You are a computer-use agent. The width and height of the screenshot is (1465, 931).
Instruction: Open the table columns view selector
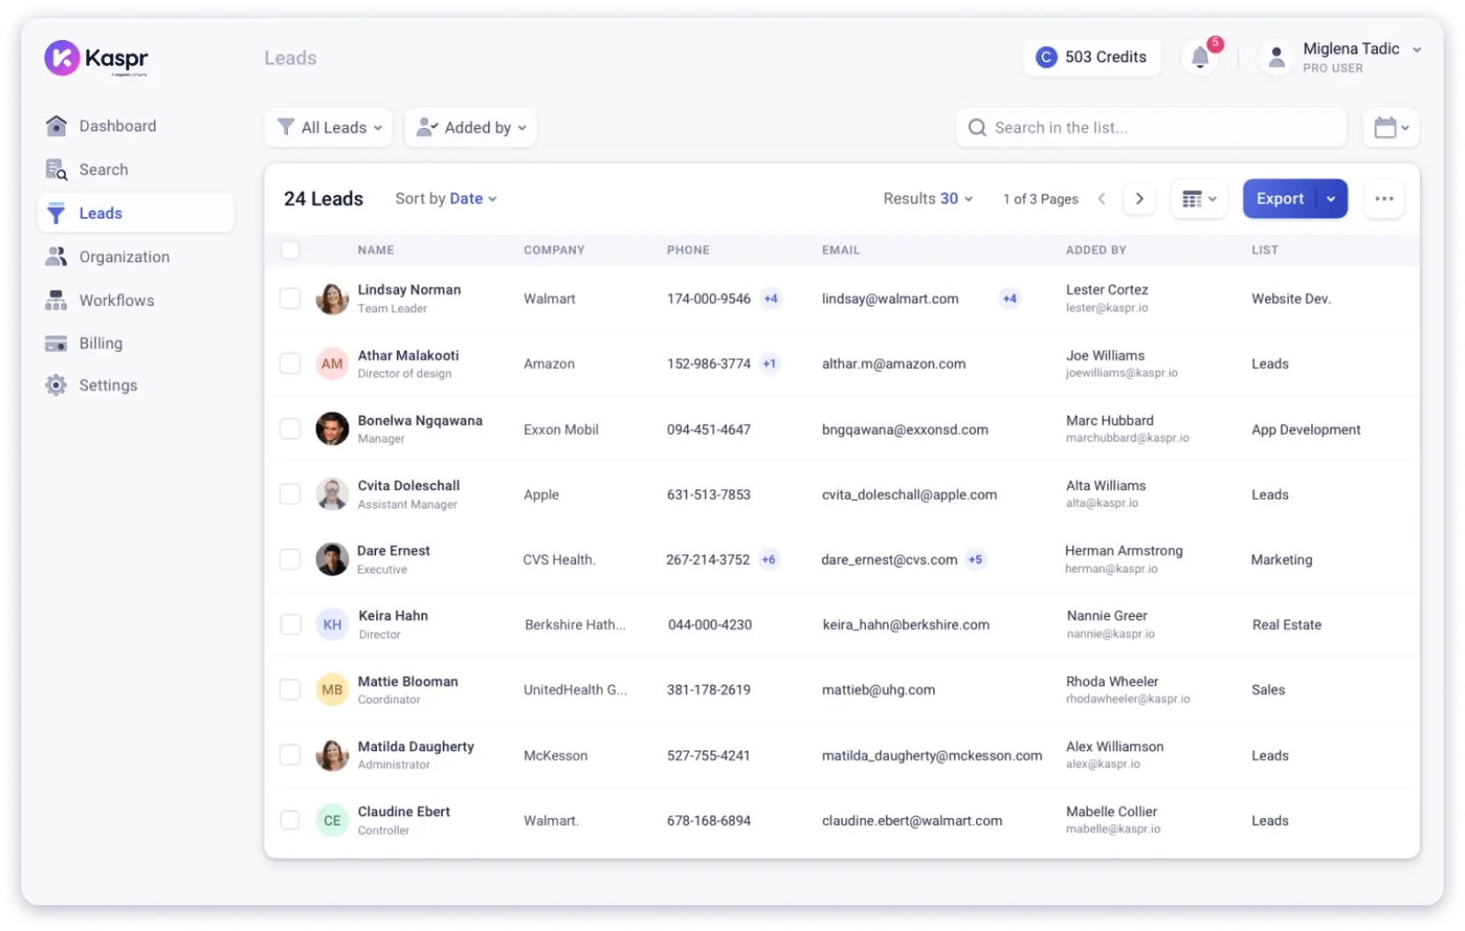(x=1198, y=199)
